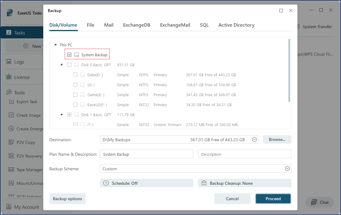The width and height of the screenshot is (341, 215).
Task: Check the Data(D:) volume checkbox
Action: click(75, 75)
